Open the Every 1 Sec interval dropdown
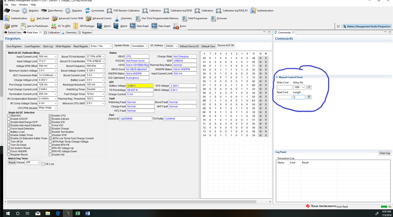The width and height of the screenshot is (393, 217). pyautogui.click(x=101, y=46)
